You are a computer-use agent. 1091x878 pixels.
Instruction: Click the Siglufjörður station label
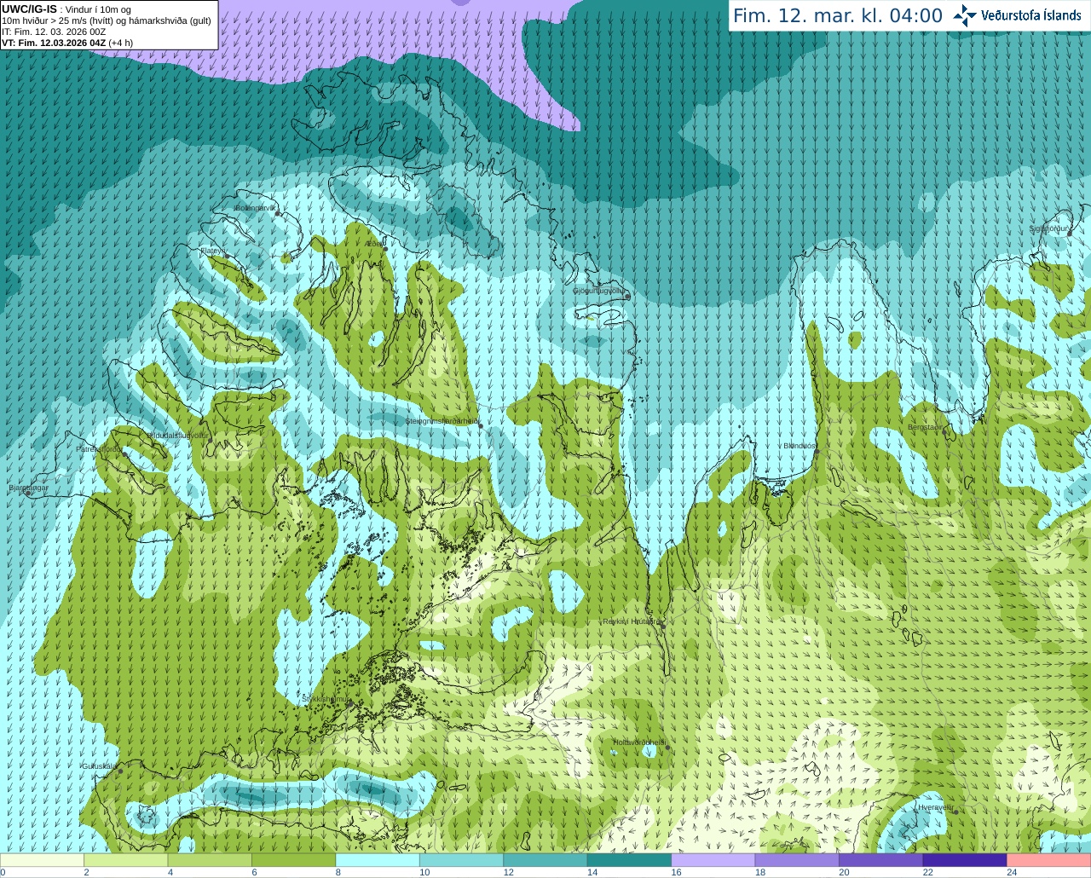(x=1049, y=228)
